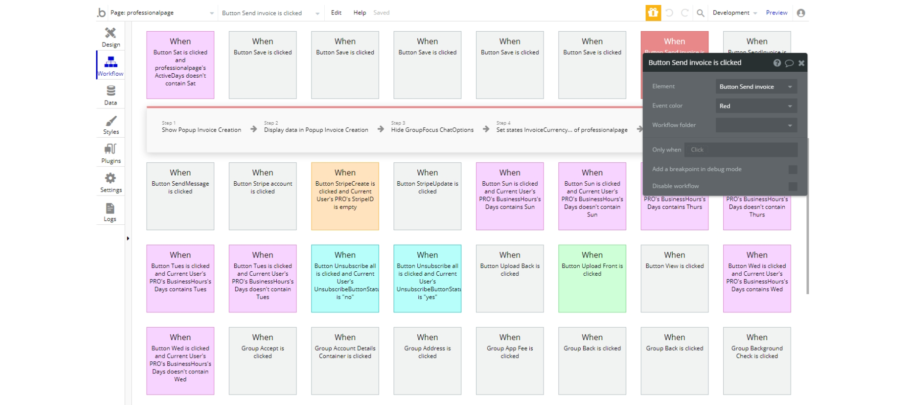Click the Only when condition field
This screenshot has height=405, width=906.
coord(741,150)
